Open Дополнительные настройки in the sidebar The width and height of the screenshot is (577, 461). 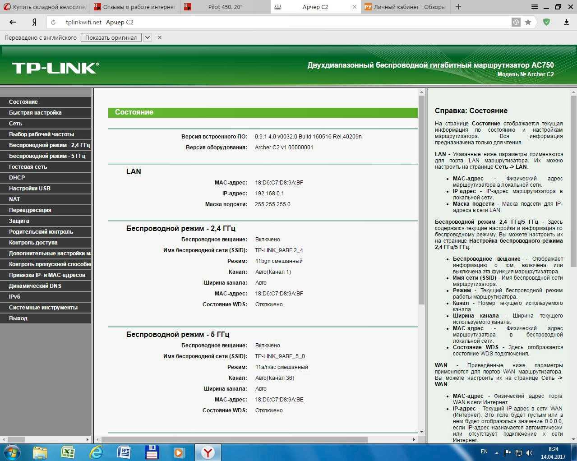coord(46,254)
